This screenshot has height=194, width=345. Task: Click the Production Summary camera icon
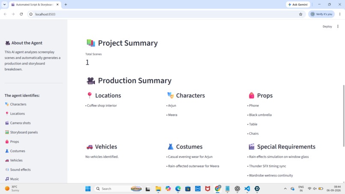coord(91,81)
